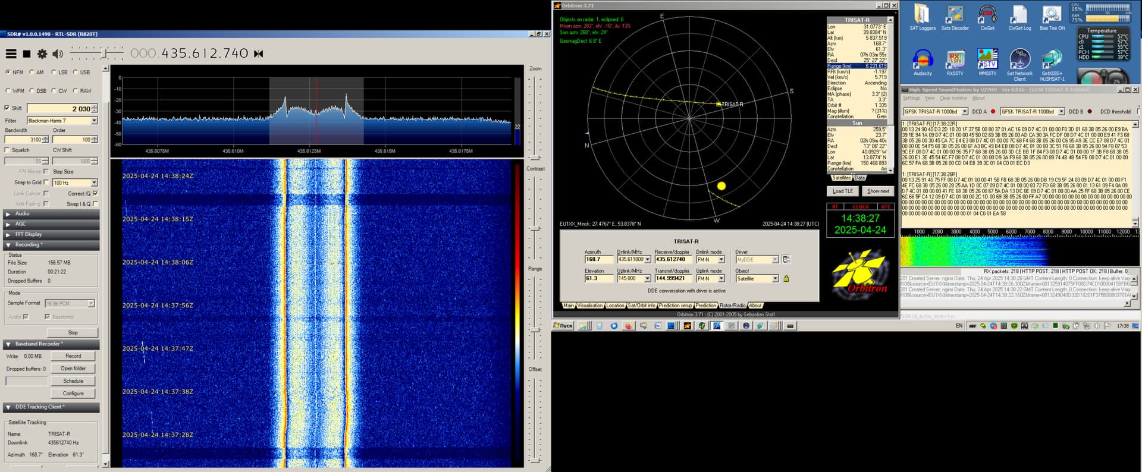Click the Baseband Recorder Record button
The width and height of the screenshot is (1142, 472).
(73, 356)
